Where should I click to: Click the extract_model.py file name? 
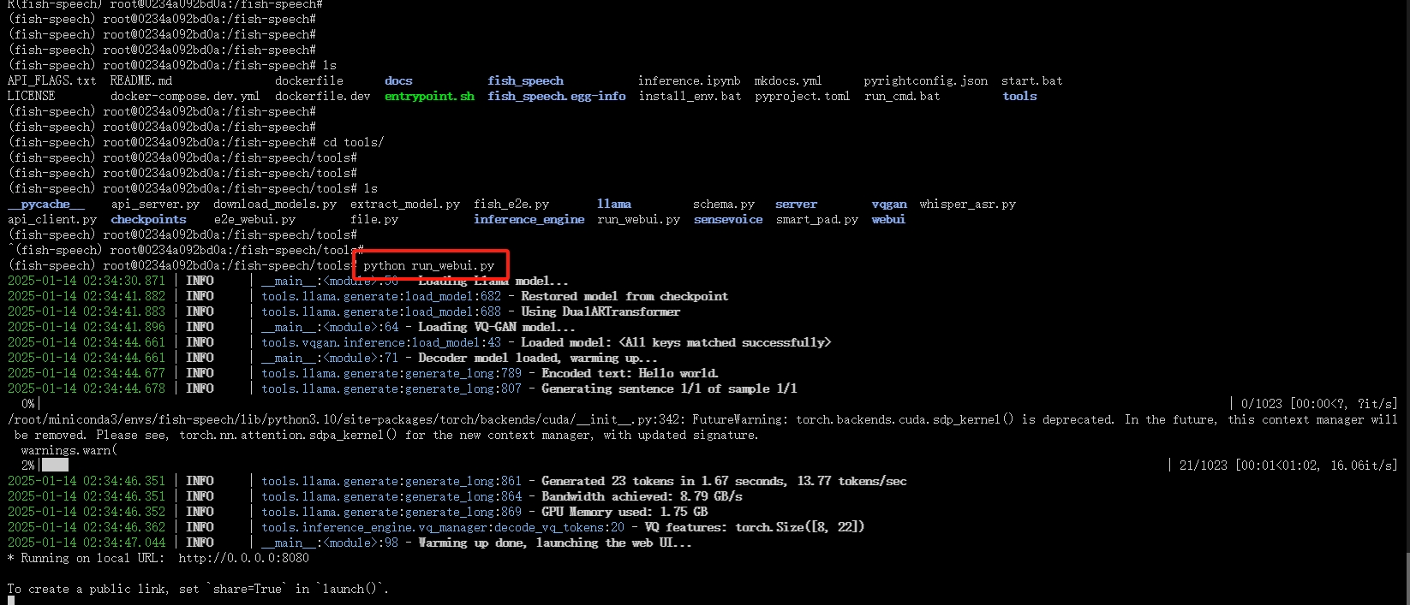coord(405,204)
